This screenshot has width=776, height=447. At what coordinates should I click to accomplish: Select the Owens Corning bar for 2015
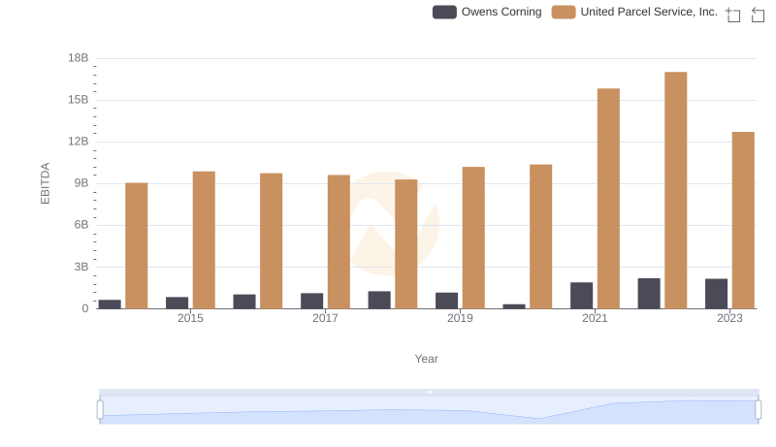[178, 303]
